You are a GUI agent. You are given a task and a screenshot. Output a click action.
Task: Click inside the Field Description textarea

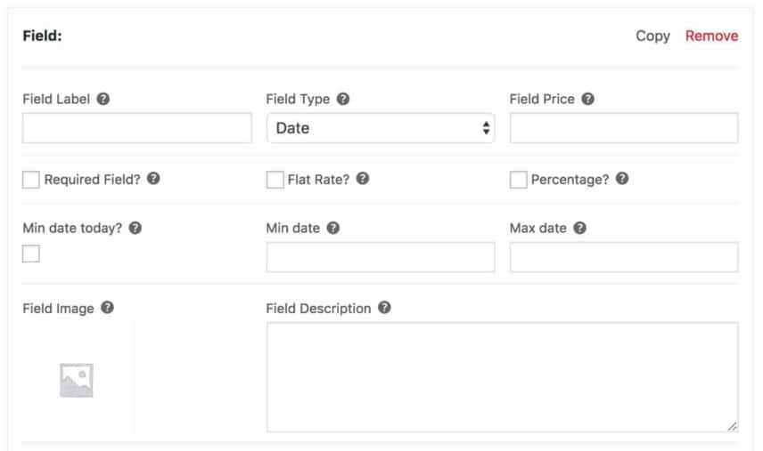502,377
